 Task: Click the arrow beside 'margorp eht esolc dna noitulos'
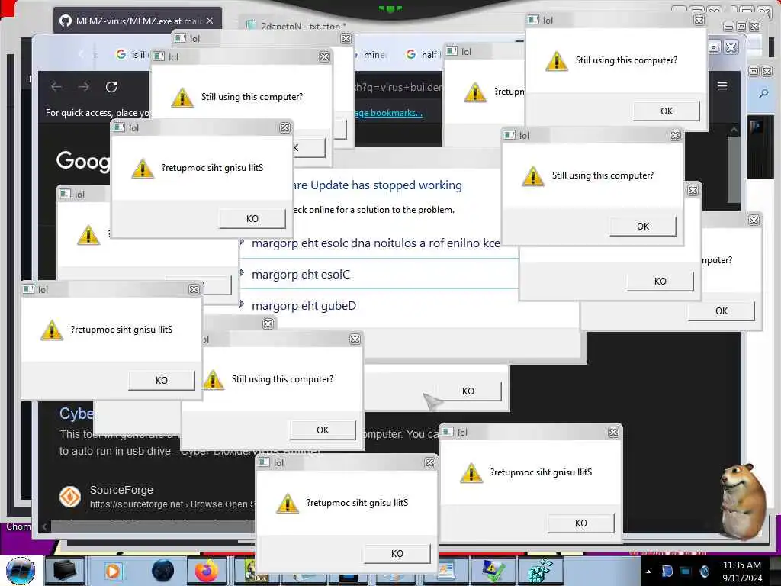pyautogui.click(x=242, y=243)
